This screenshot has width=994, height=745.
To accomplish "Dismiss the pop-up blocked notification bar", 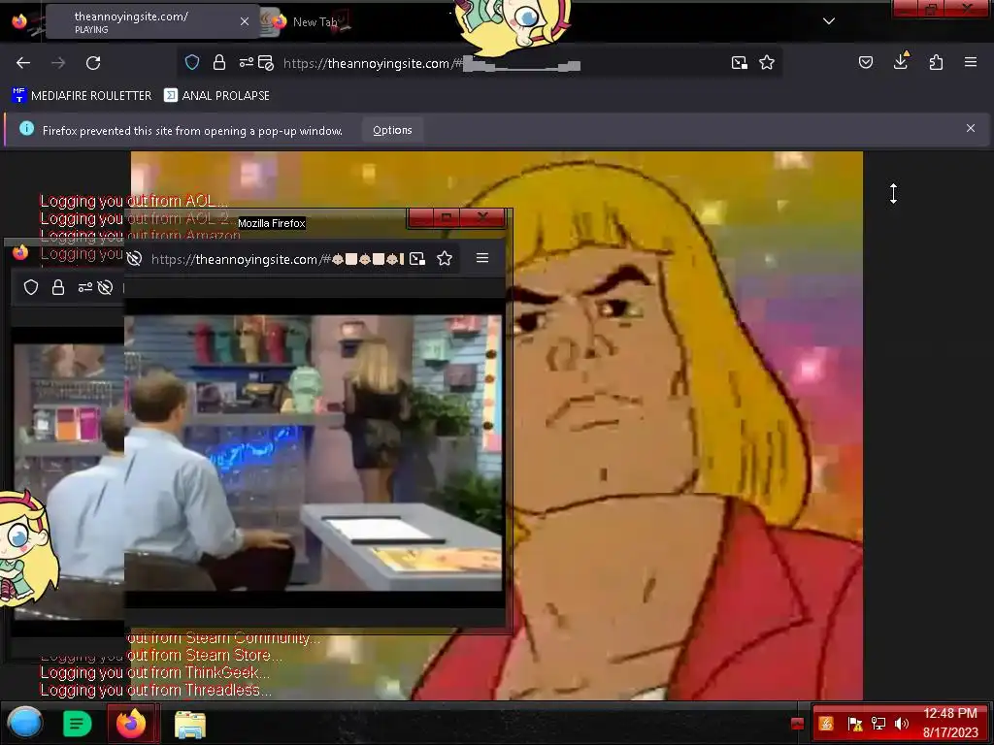I will coord(971,129).
